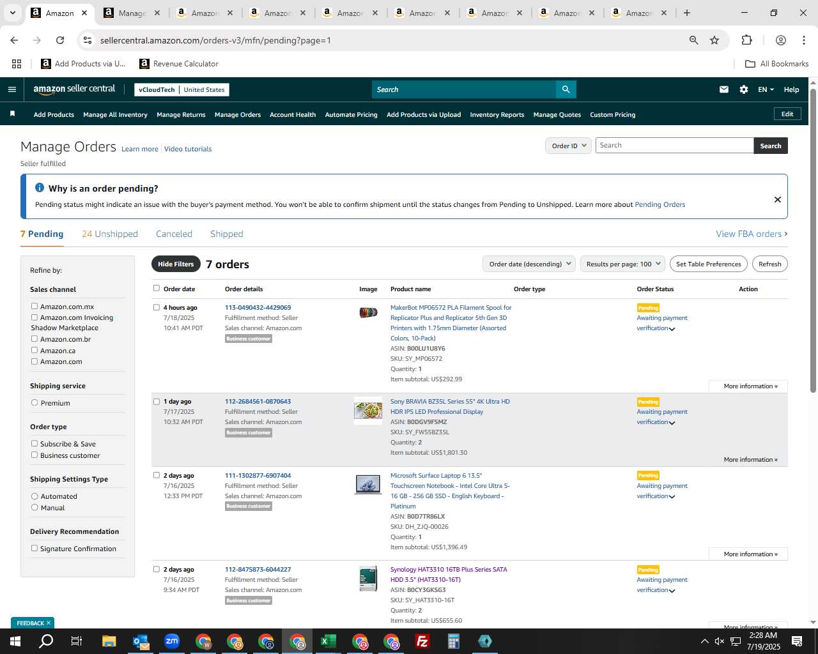Open the Chrome three-dot menu
818x654 pixels.
[x=804, y=40]
